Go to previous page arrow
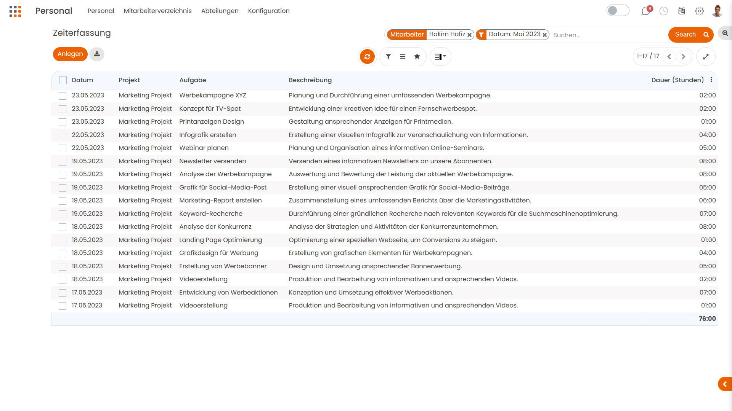This screenshot has height=411, width=732. [x=669, y=57]
